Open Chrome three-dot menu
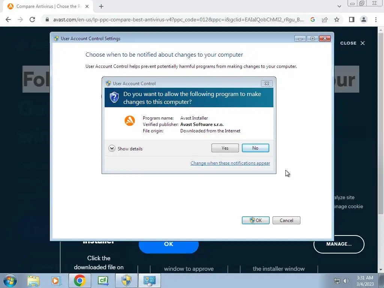 coord(376,19)
